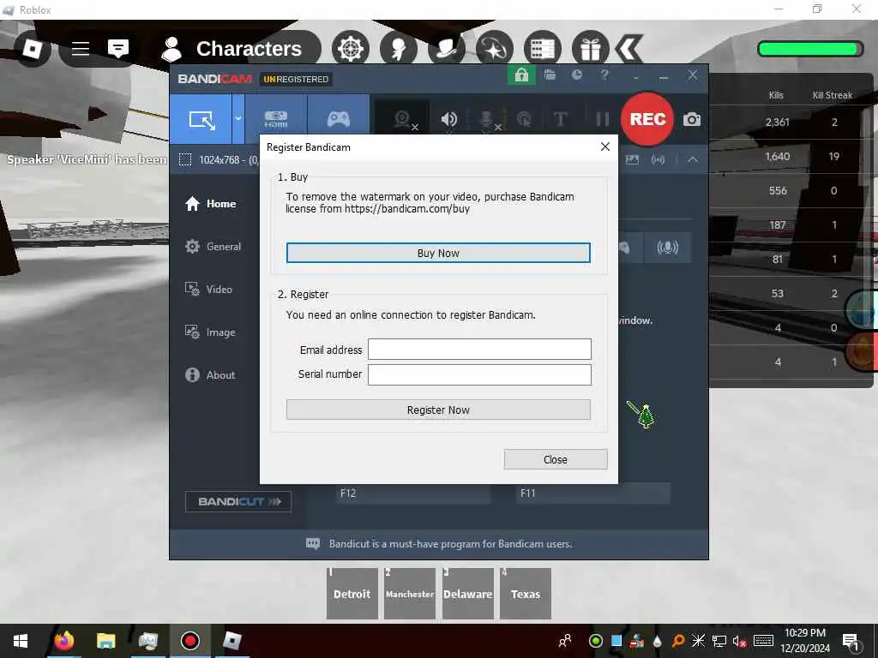Image resolution: width=878 pixels, height=658 pixels.
Task: Open the output folder icon in Bandicam
Action: 550,75
